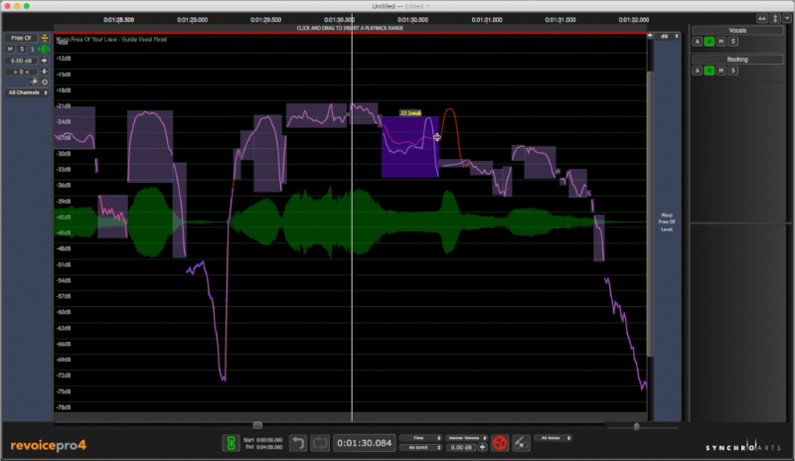Image resolution: width=795 pixels, height=461 pixels.
Task: Mute the Backing group
Action: coord(721,71)
